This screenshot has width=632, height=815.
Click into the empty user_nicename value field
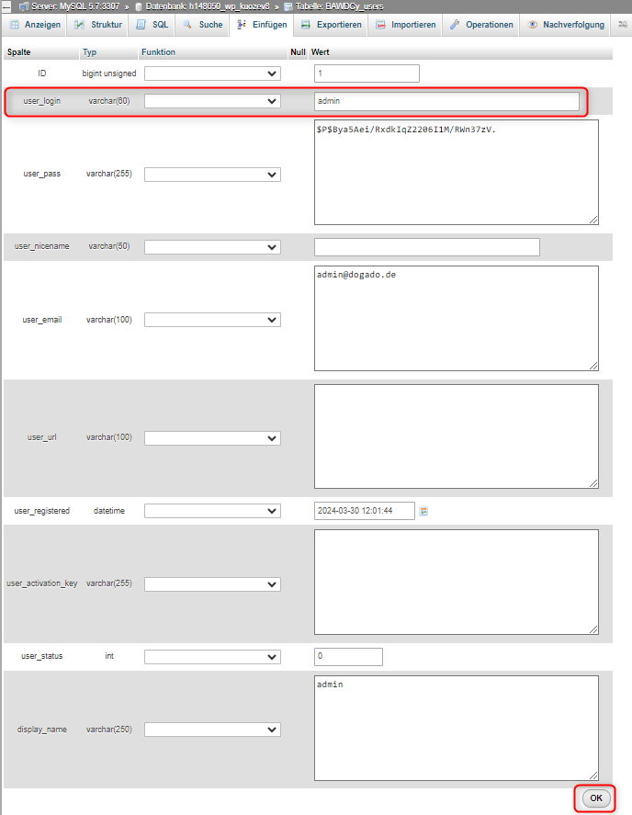[x=426, y=247]
